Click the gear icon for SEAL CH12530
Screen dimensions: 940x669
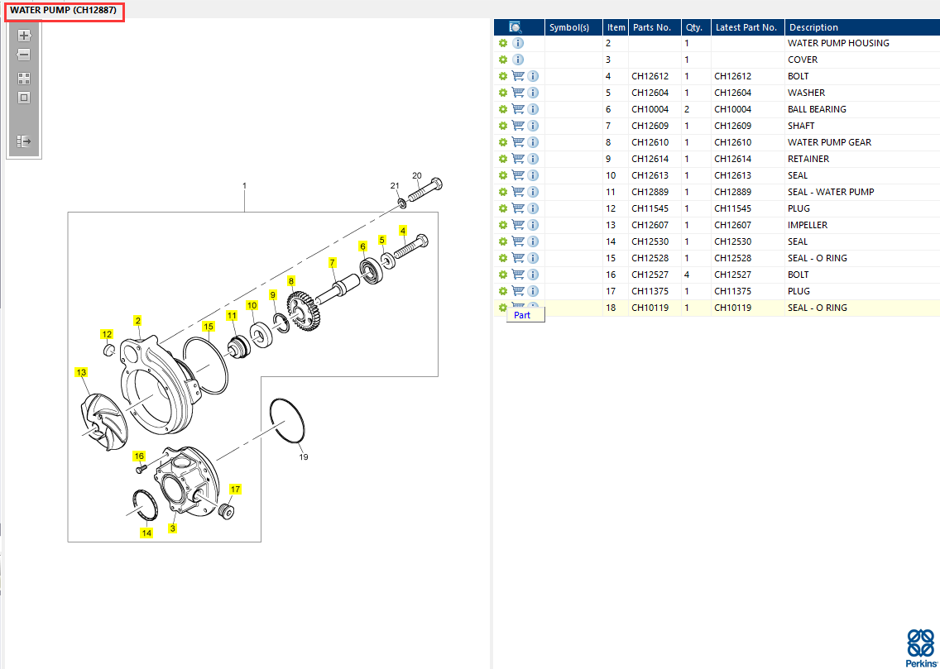pos(503,241)
